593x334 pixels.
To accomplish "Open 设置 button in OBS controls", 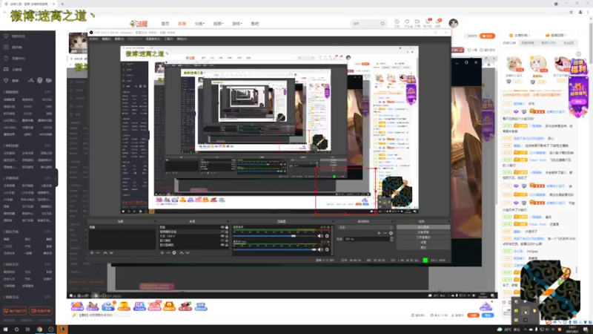I will pos(423,242).
